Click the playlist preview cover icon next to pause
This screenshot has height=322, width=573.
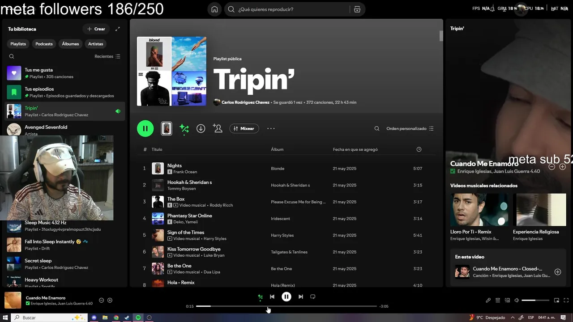[x=167, y=128]
